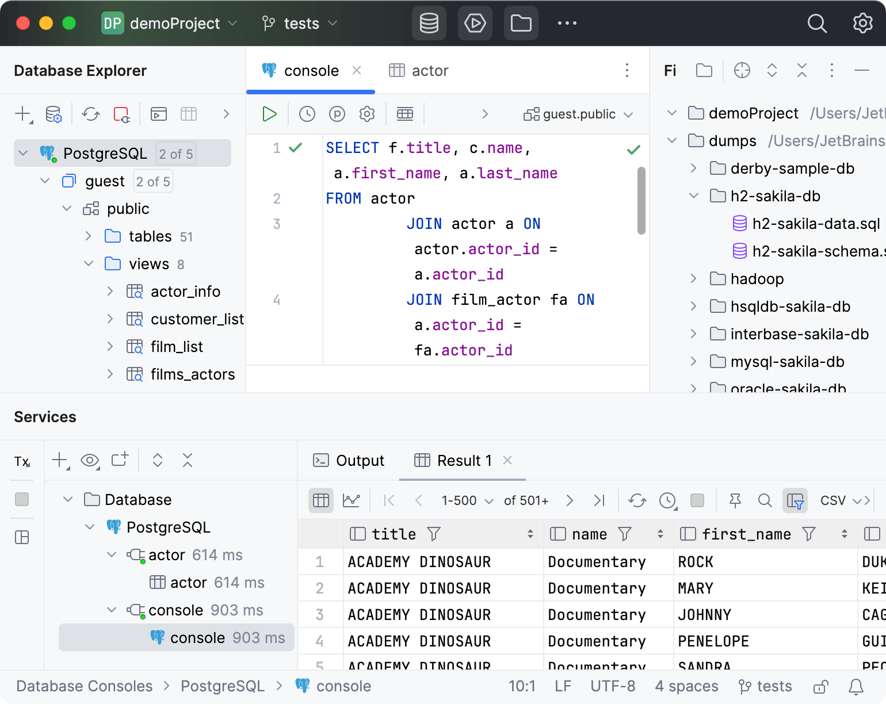Screen dimensions: 886x704
Task: Toggle the preview eye in the Services toolbar
Action: [90, 460]
